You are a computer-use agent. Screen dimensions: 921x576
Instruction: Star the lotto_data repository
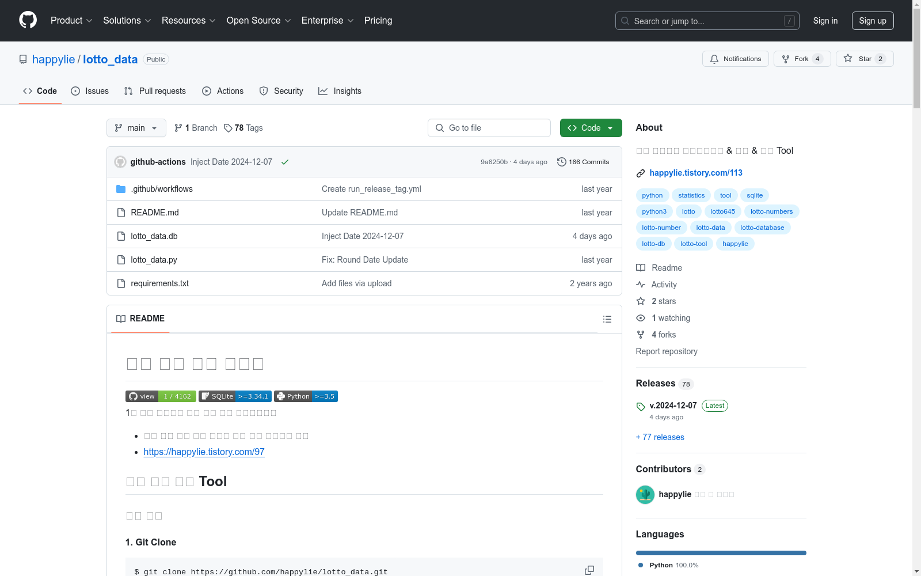click(x=865, y=59)
